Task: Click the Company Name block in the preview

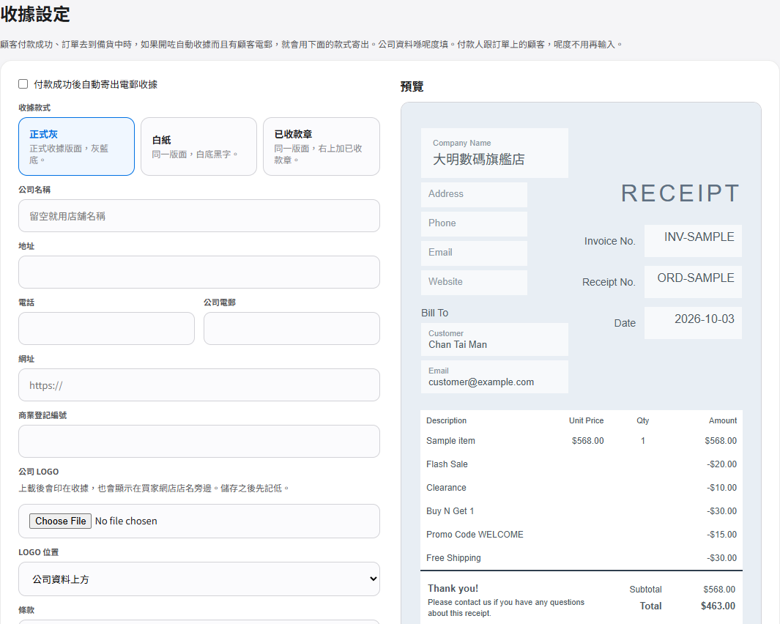Action: click(494, 153)
